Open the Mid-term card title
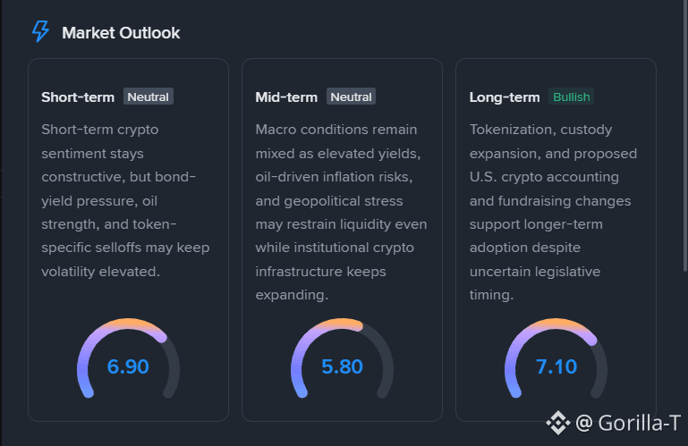Image resolution: width=688 pixels, height=446 pixels. pos(286,97)
